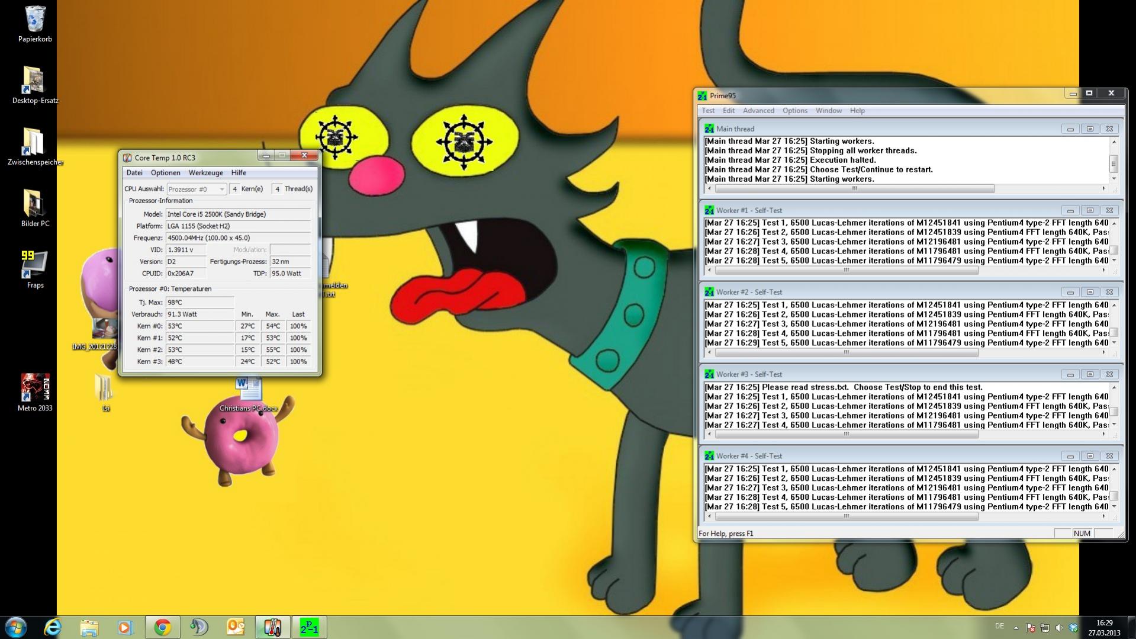The height and width of the screenshot is (639, 1136).
Task: Open the Action Center flag tray icon
Action: (x=1031, y=628)
